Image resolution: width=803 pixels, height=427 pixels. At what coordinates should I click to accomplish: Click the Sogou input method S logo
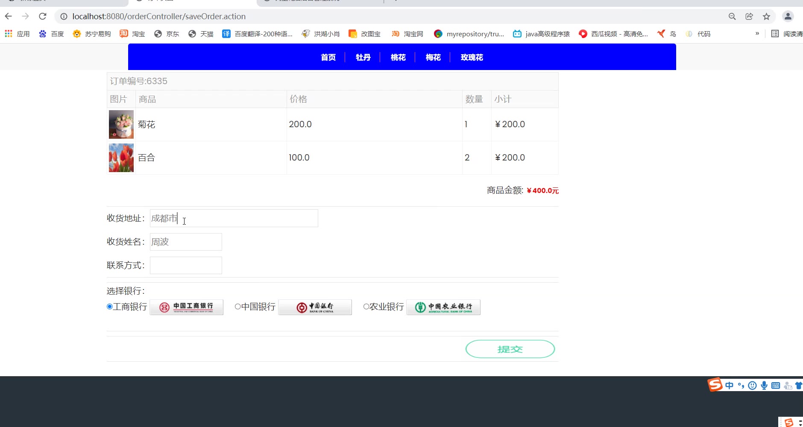[x=715, y=385]
